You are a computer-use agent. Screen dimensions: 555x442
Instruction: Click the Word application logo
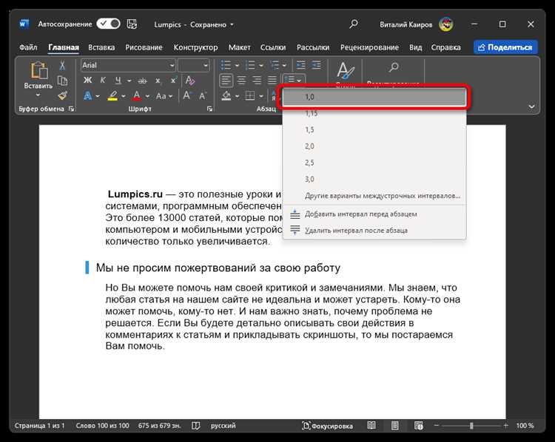(24, 24)
